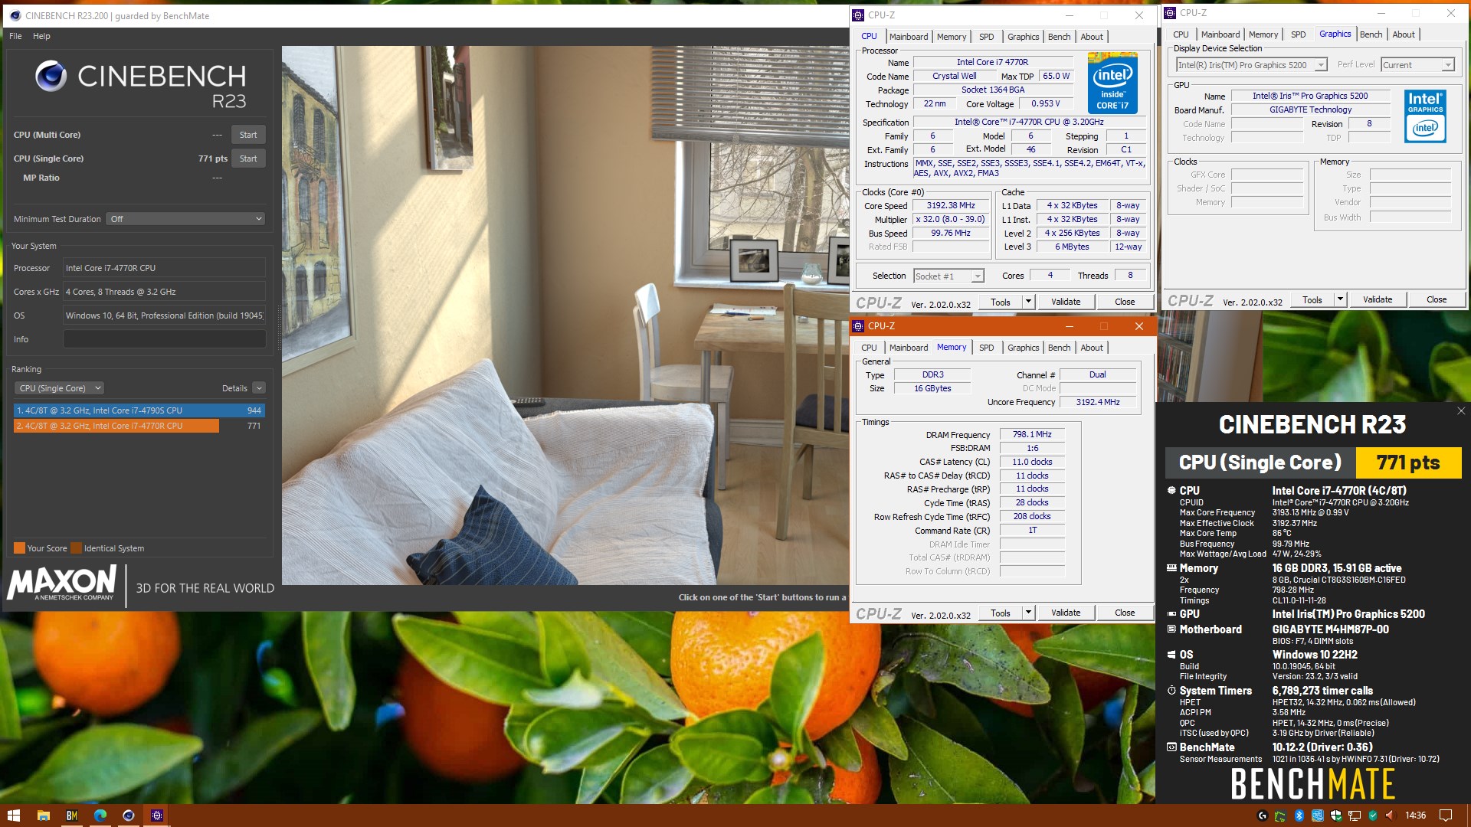This screenshot has width=1471, height=827.
Task: Click the Uncore Frequency value 3192.4 MHz
Action: click(x=1098, y=402)
